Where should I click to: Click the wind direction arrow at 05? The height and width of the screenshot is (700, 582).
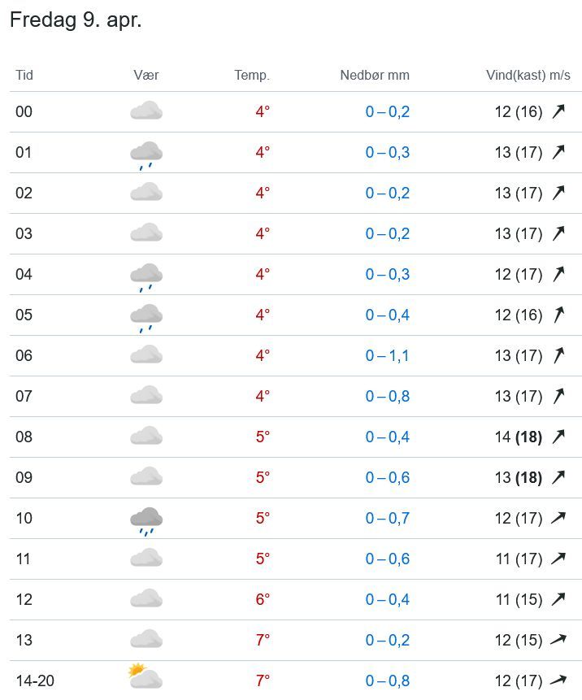tap(558, 315)
